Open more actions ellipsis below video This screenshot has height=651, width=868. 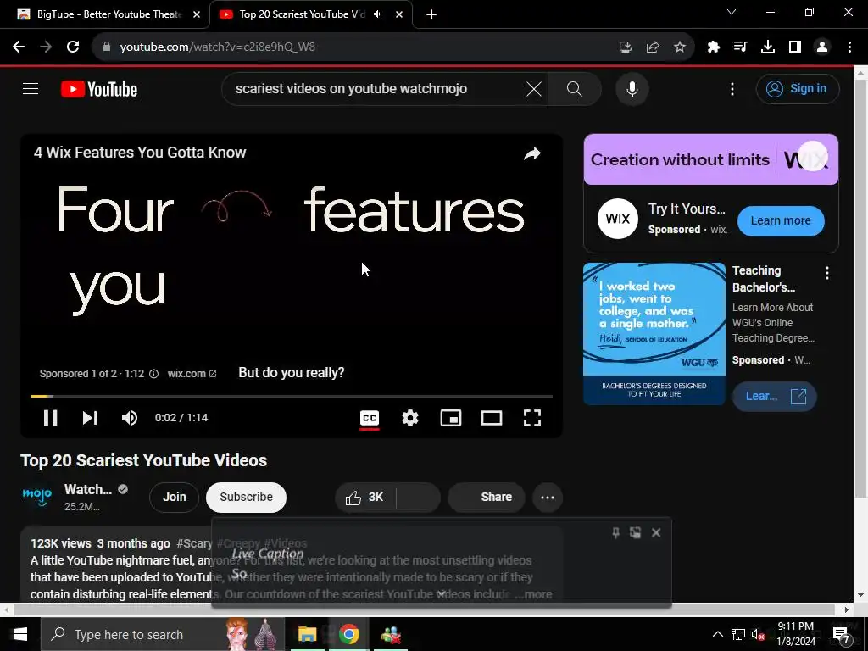(x=548, y=497)
